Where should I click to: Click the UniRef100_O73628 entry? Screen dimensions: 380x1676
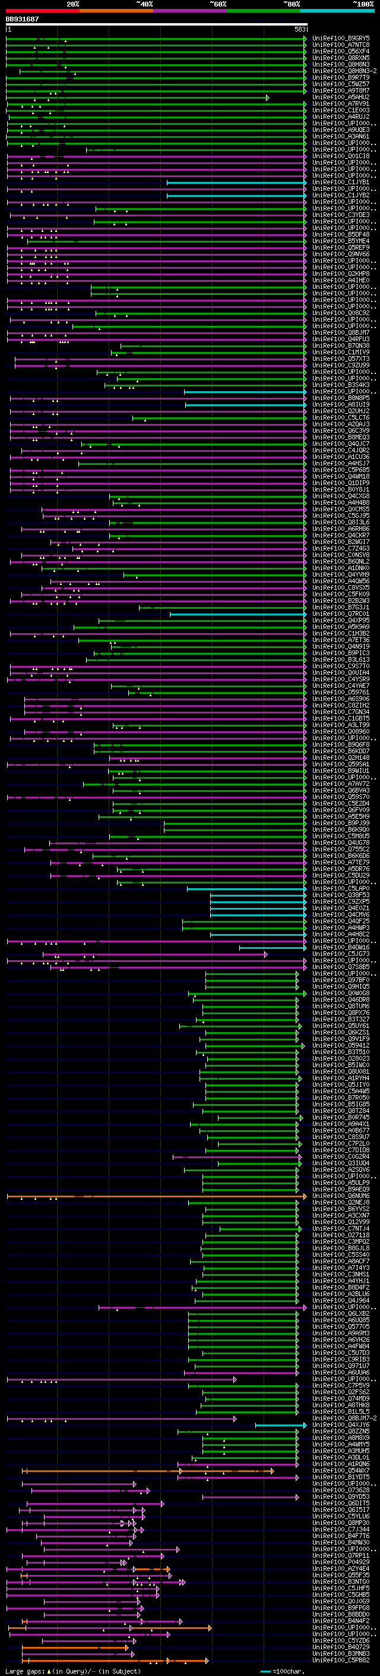tap(341, 1491)
